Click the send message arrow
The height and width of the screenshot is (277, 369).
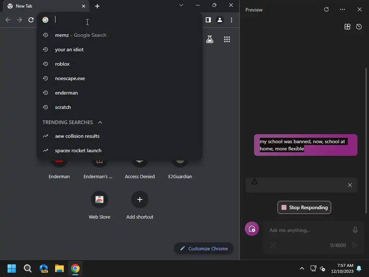[x=355, y=245]
